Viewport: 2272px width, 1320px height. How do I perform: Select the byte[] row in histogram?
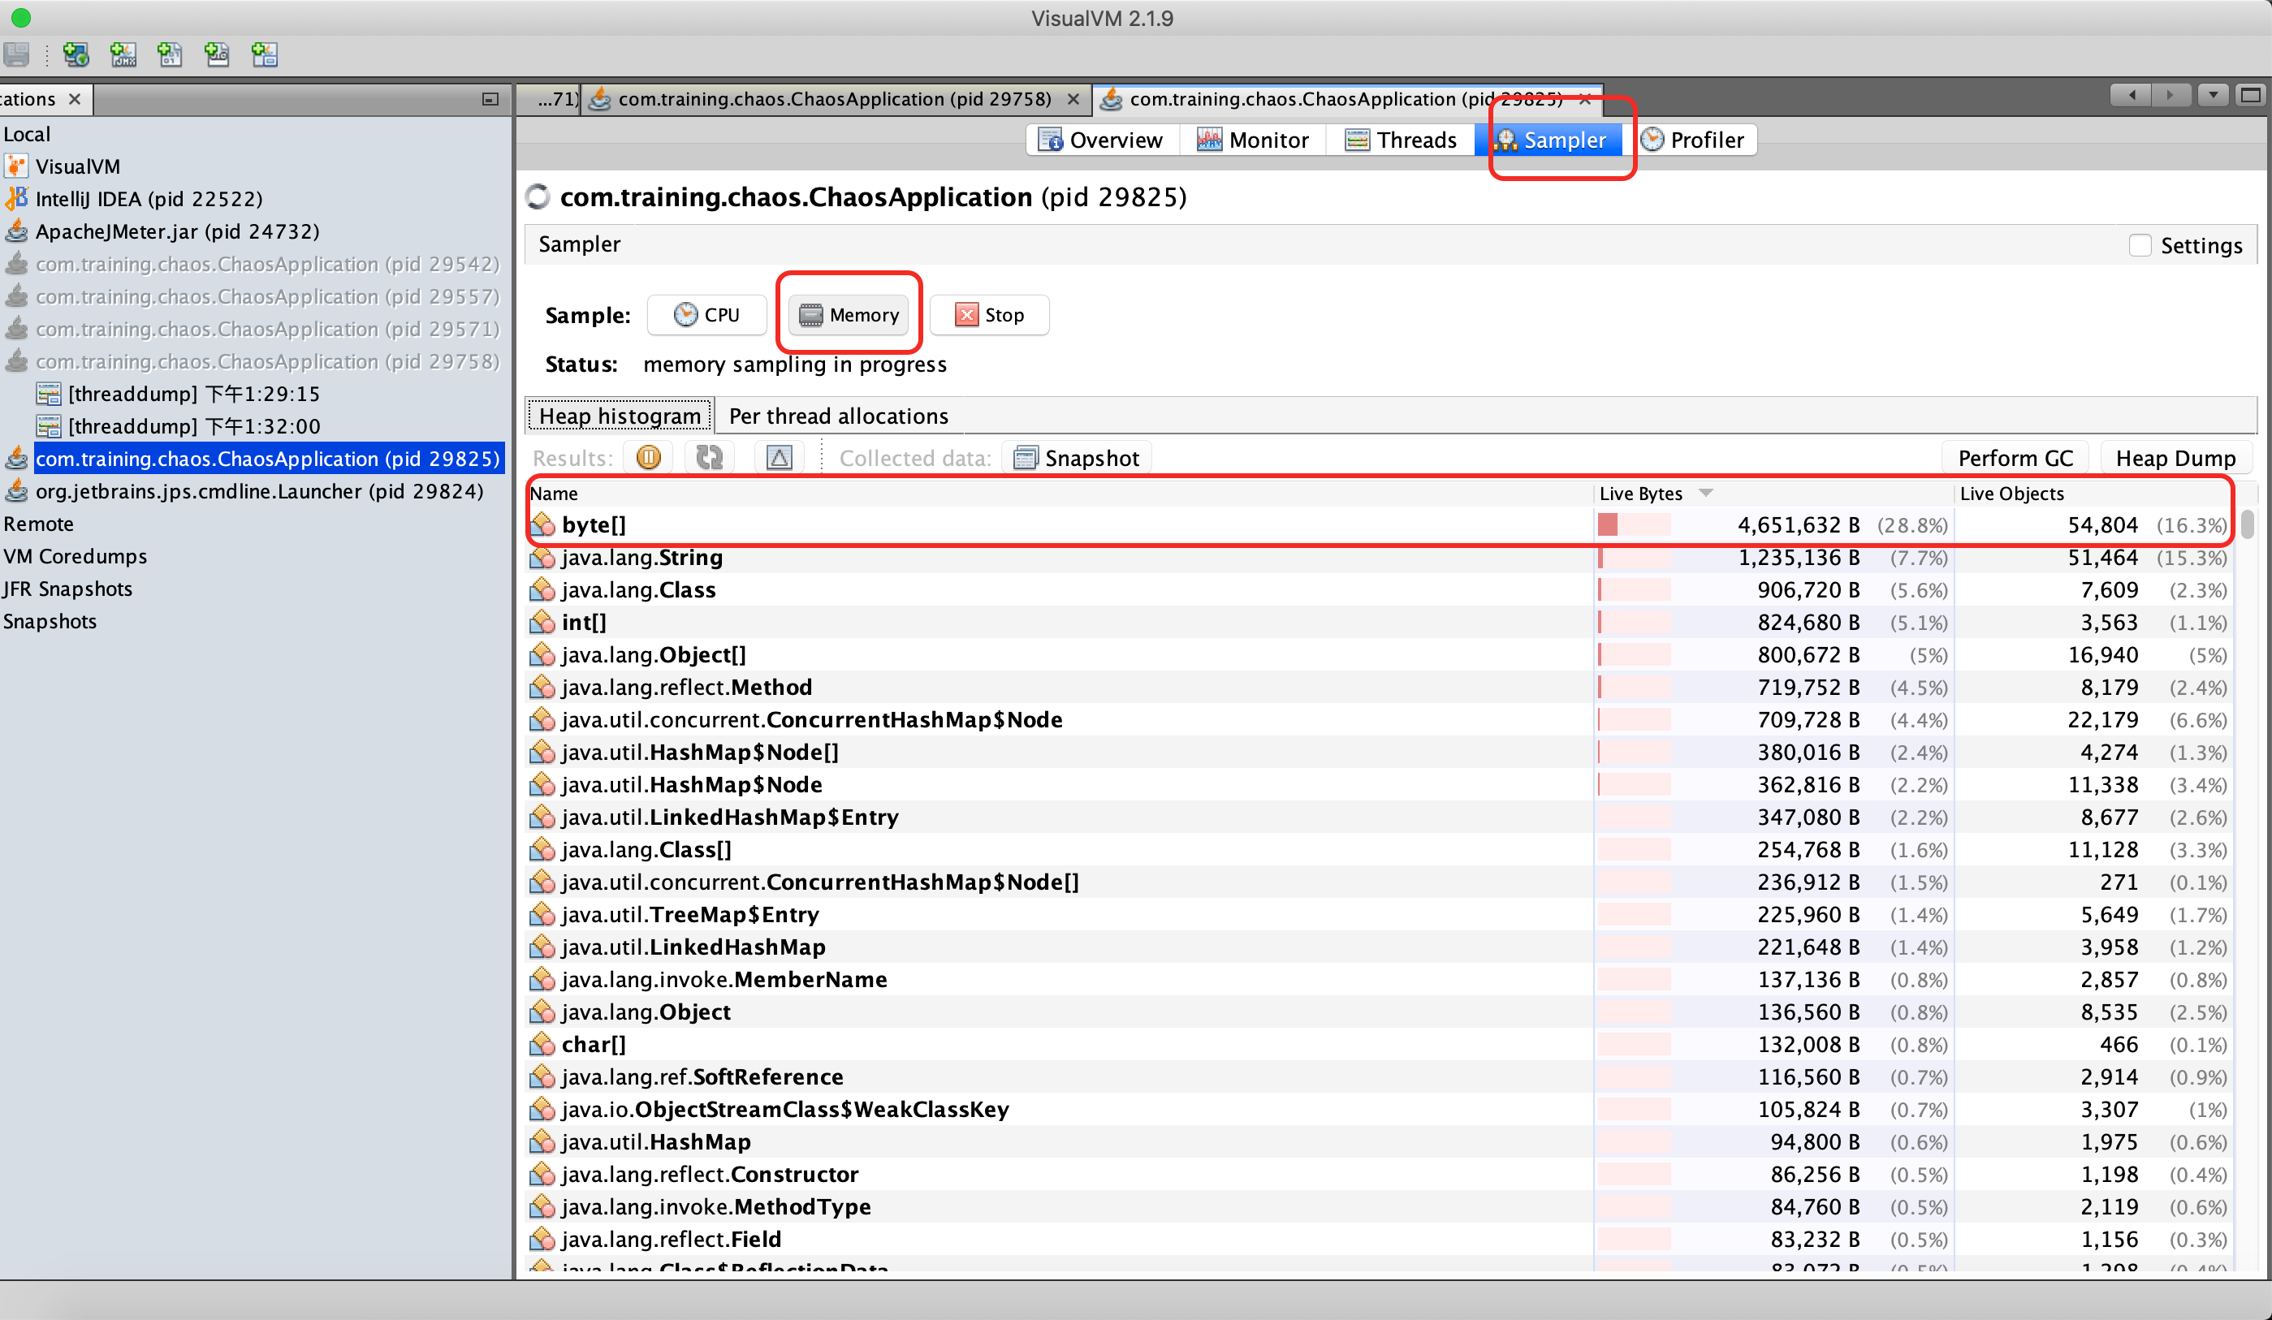(x=1379, y=524)
